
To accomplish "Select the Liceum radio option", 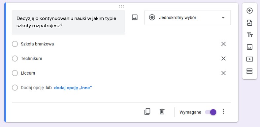I will tap(15, 73).
